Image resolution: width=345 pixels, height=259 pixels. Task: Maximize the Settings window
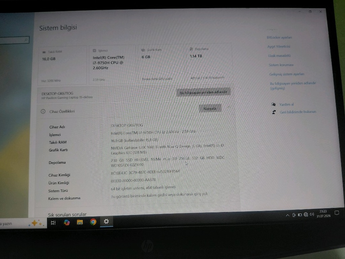pos(310,11)
